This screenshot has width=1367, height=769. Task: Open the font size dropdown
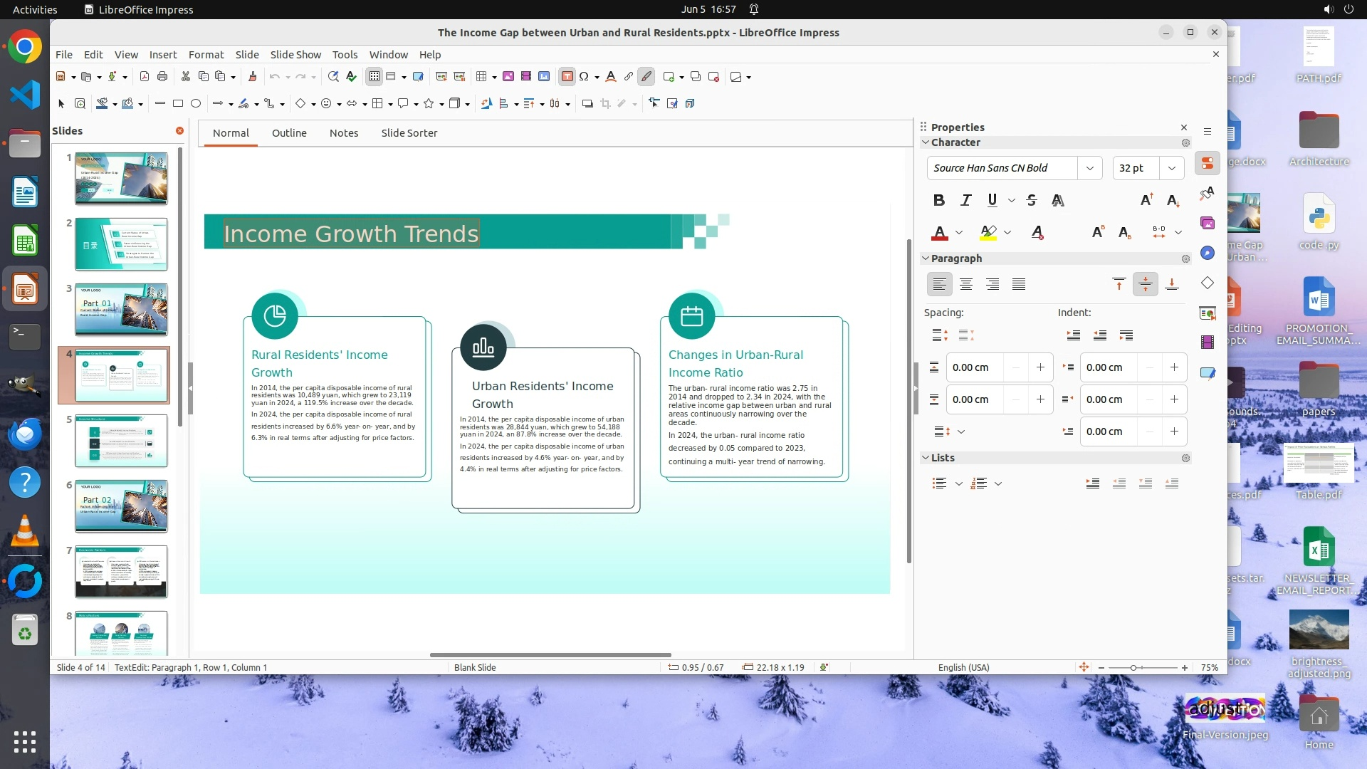(1172, 168)
